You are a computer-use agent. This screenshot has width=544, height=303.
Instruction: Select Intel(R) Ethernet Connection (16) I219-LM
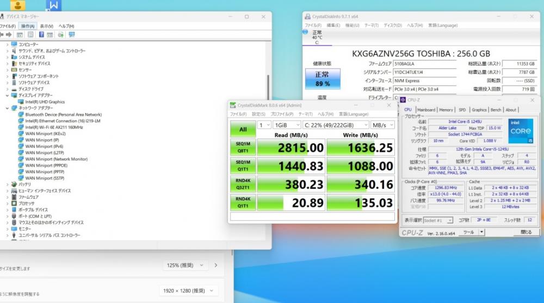click(x=63, y=121)
